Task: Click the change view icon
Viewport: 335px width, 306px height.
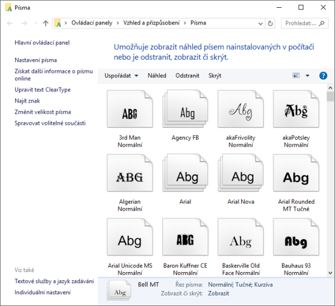Action: point(296,75)
